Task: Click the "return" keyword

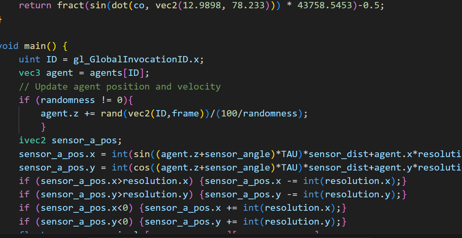Action: coord(35,6)
